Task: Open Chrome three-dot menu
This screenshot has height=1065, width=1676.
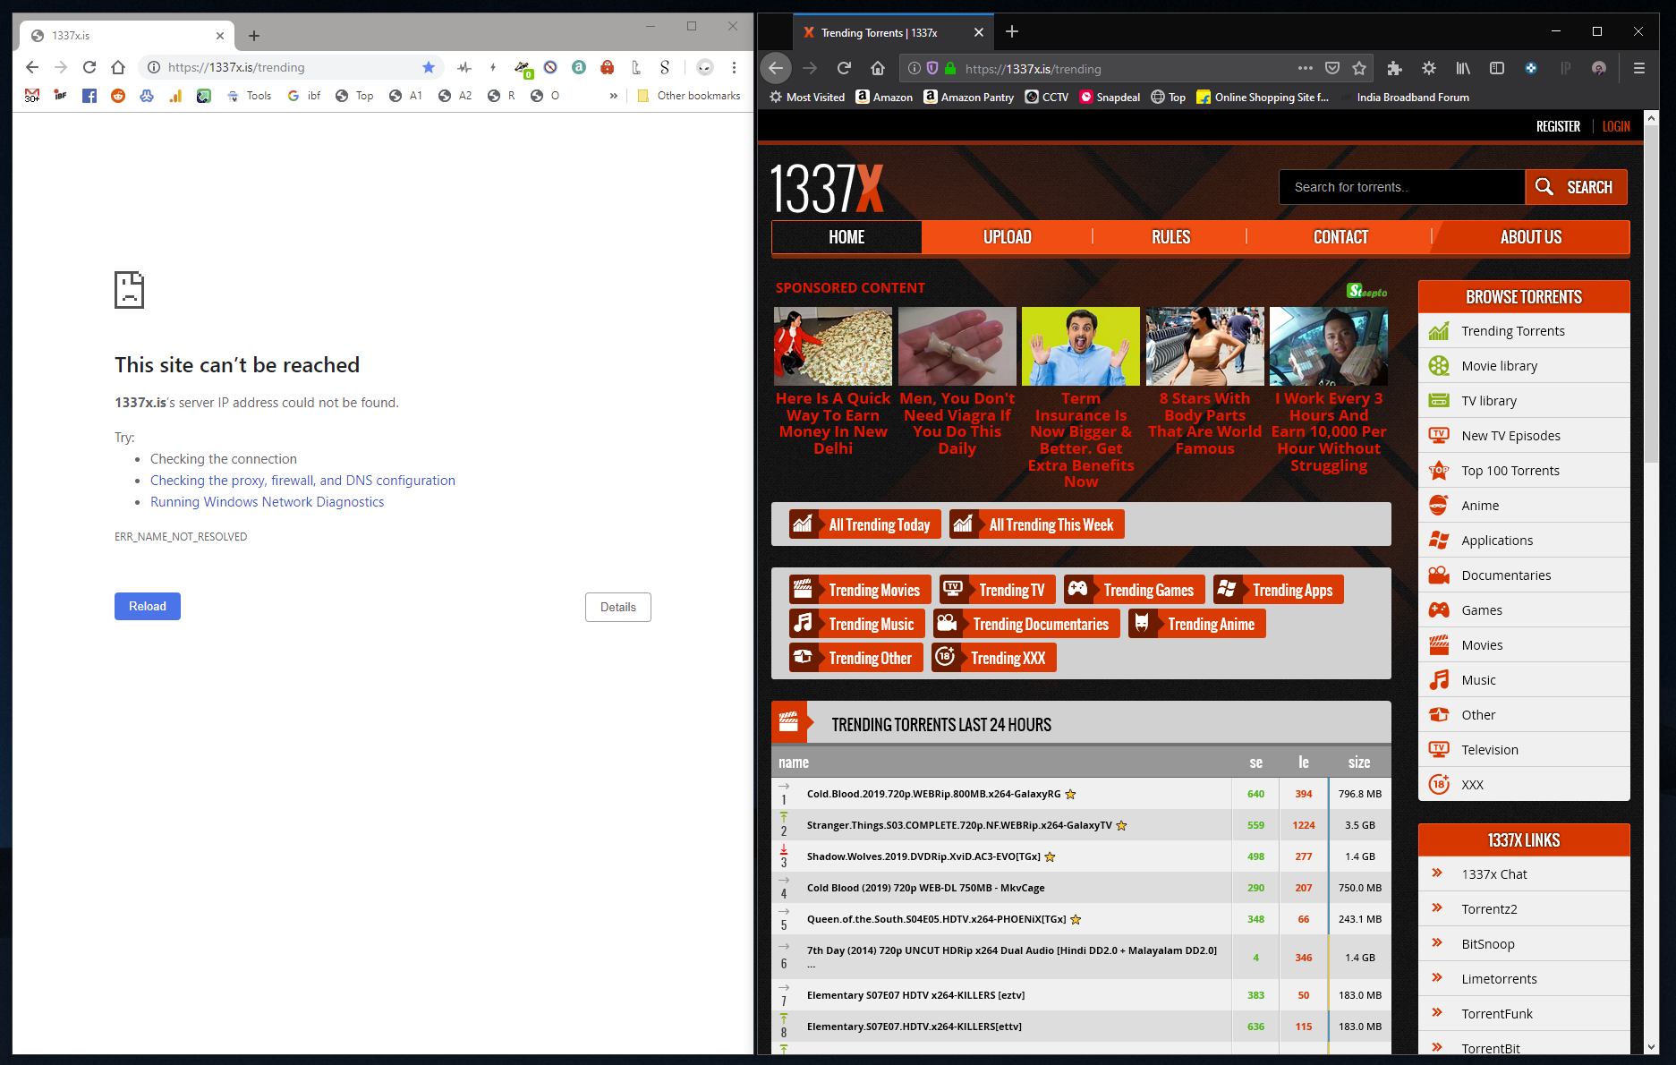Action: 734,67
